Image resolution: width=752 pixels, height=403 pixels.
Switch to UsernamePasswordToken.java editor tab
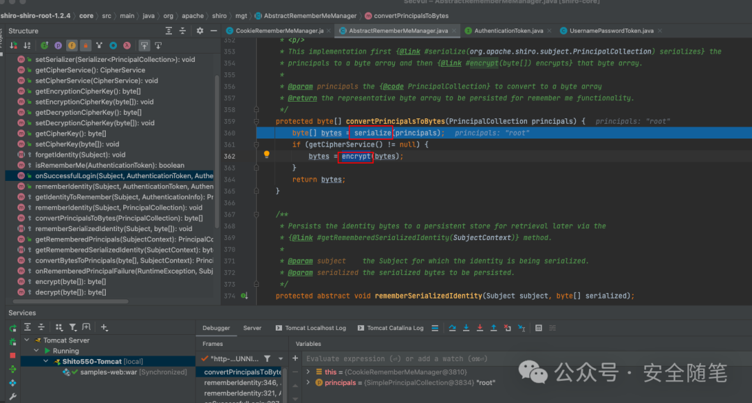[x=611, y=31]
